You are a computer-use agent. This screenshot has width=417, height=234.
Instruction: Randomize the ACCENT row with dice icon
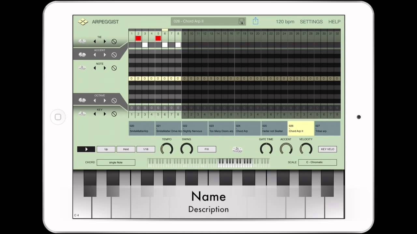82,55
